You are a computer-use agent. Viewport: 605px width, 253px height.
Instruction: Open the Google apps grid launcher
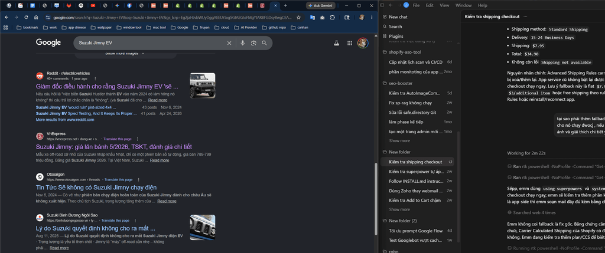[x=350, y=43]
